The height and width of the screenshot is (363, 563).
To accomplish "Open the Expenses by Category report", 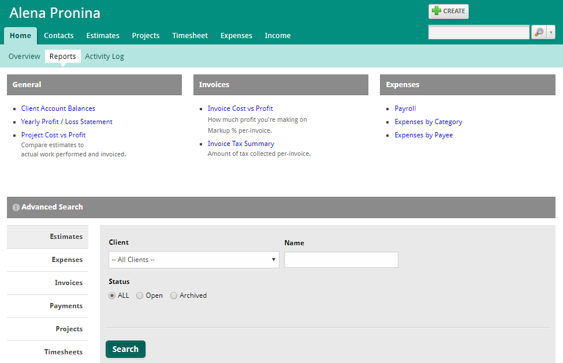I will coord(428,122).
